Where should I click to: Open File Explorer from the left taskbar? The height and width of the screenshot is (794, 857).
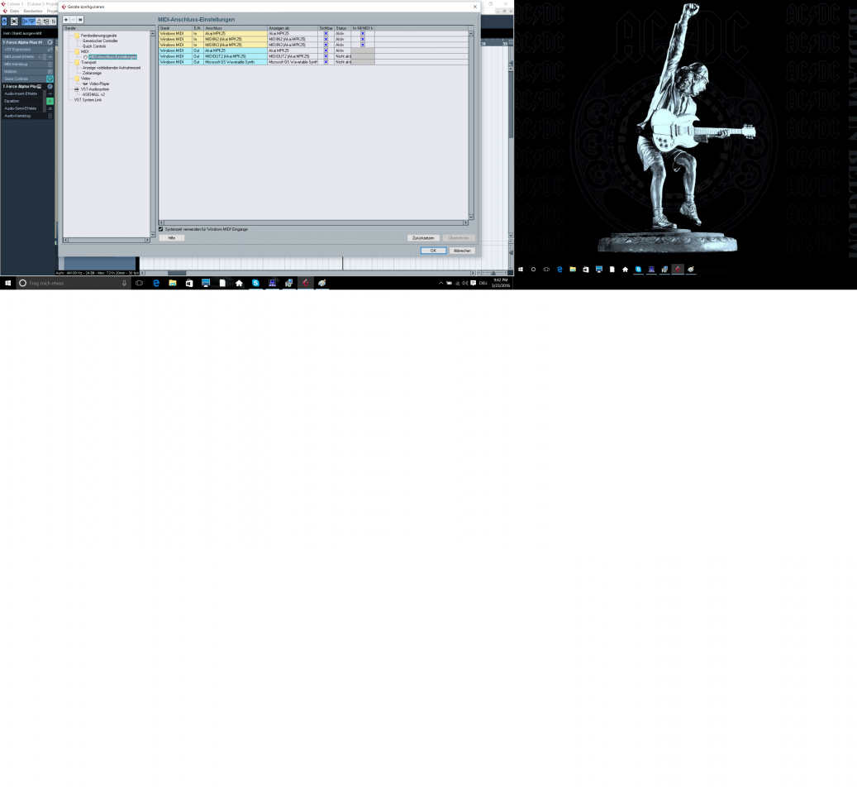click(173, 283)
